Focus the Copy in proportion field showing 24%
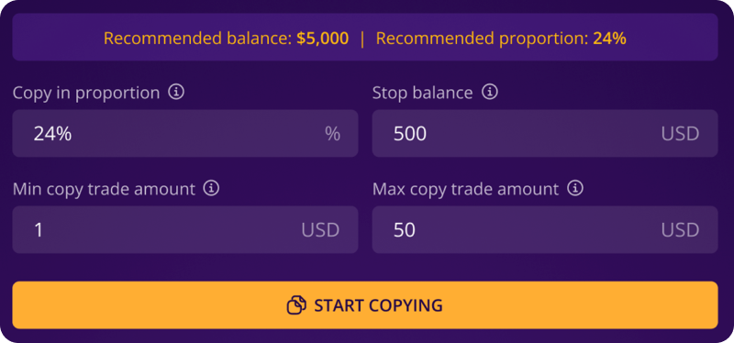734x343 pixels. click(185, 133)
